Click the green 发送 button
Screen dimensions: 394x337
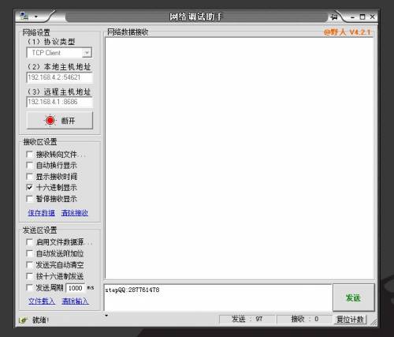tap(354, 298)
